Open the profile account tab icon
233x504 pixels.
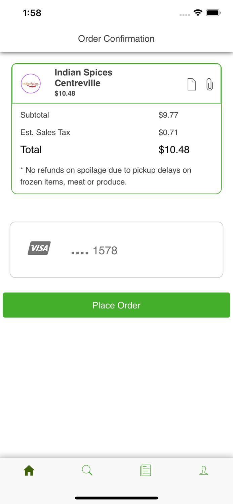(x=204, y=470)
